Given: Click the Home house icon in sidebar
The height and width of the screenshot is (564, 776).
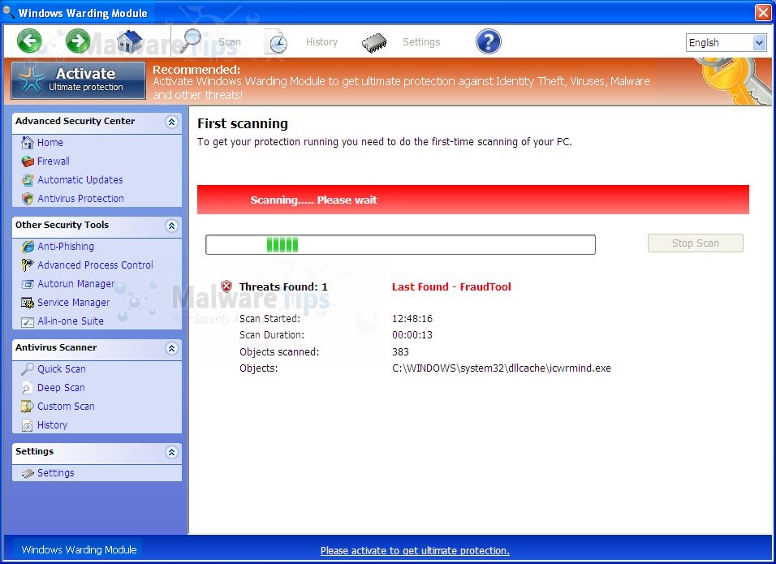Looking at the screenshot, I should pos(28,143).
